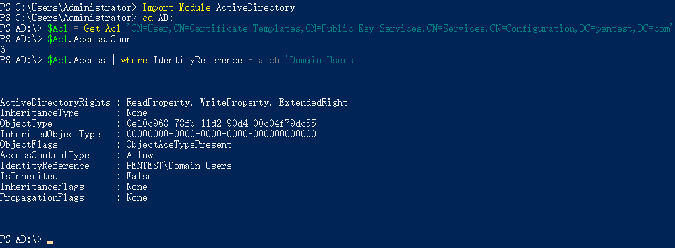675x248 pixels.
Task: Click the ObjectType GUID 0e10c968 value
Action: pos(221,123)
